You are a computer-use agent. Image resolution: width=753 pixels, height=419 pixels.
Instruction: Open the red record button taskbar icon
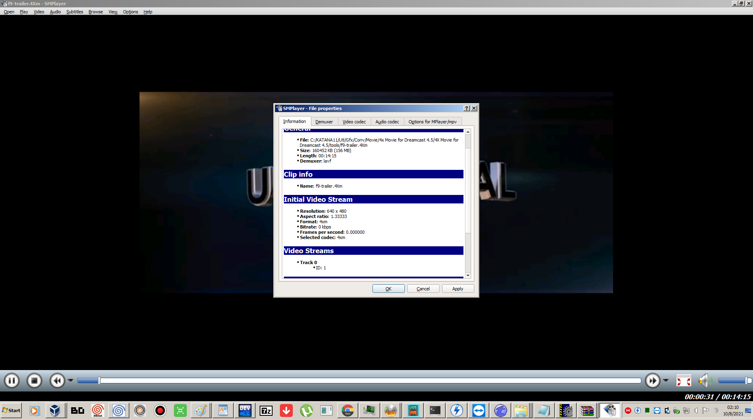coord(160,411)
